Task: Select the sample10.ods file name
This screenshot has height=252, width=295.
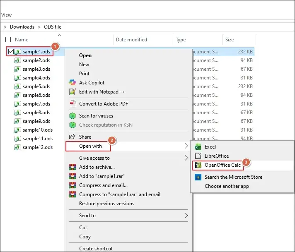Action: (38, 130)
